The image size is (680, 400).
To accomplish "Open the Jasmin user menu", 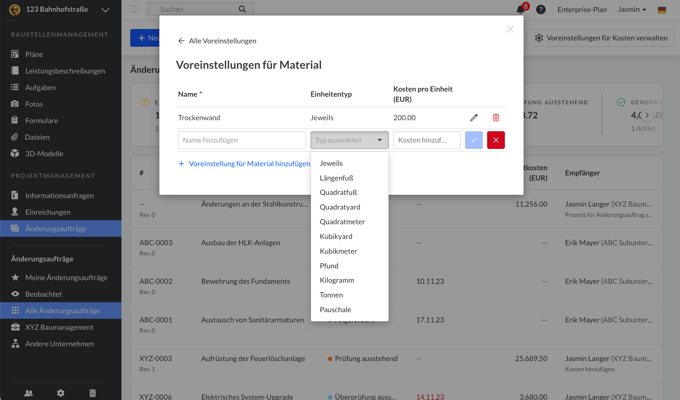I will click(632, 10).
